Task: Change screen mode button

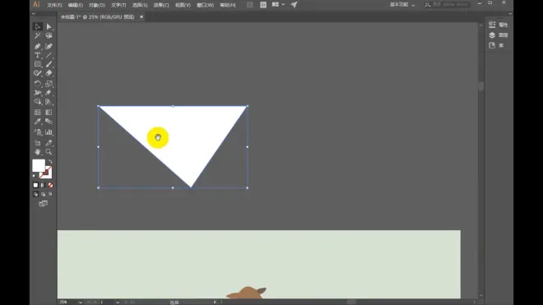Action: (x=43, y=204)
